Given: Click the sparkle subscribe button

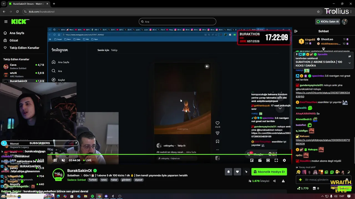Looking at the screenshot, I should click(246, 172).
